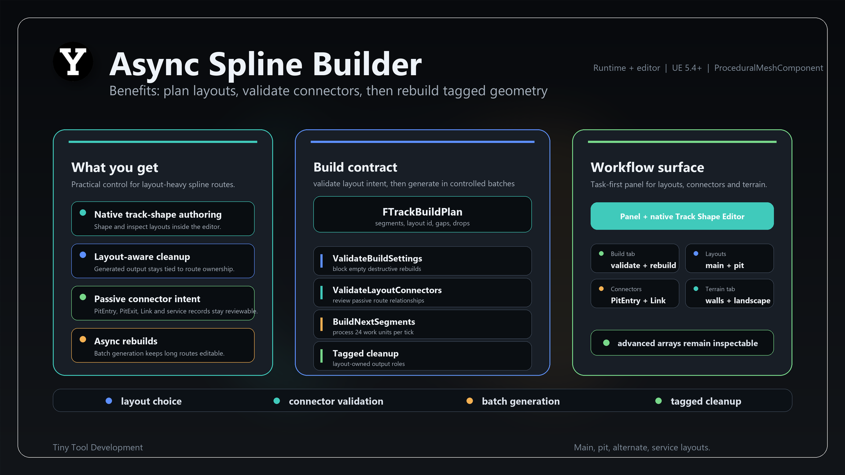Click the blue dot beside Layout-aware cleanup

coord(83,255)
